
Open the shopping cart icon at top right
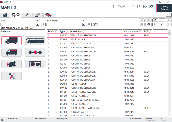tap(169, 15)
